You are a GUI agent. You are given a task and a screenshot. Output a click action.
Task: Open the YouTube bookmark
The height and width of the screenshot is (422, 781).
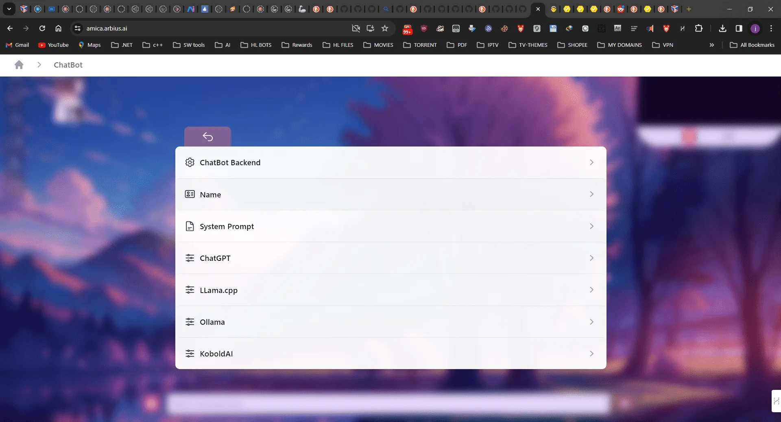click(53, 45)
